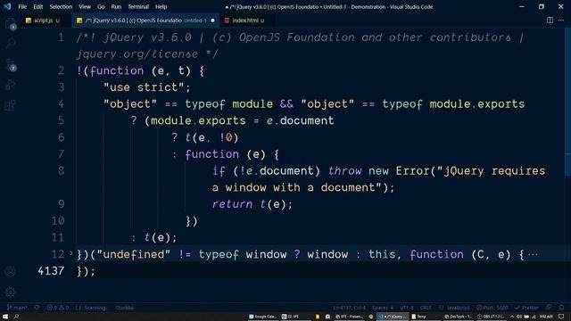Click the Quokka status bar item

[x=125, y=308]
